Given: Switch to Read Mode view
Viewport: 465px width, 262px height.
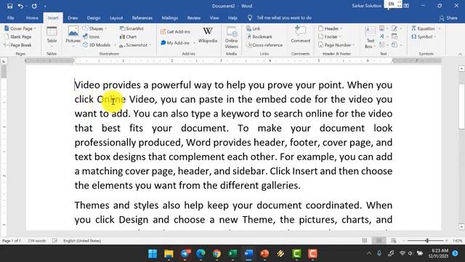Looking at the screenshot, I should click(365, 241).
